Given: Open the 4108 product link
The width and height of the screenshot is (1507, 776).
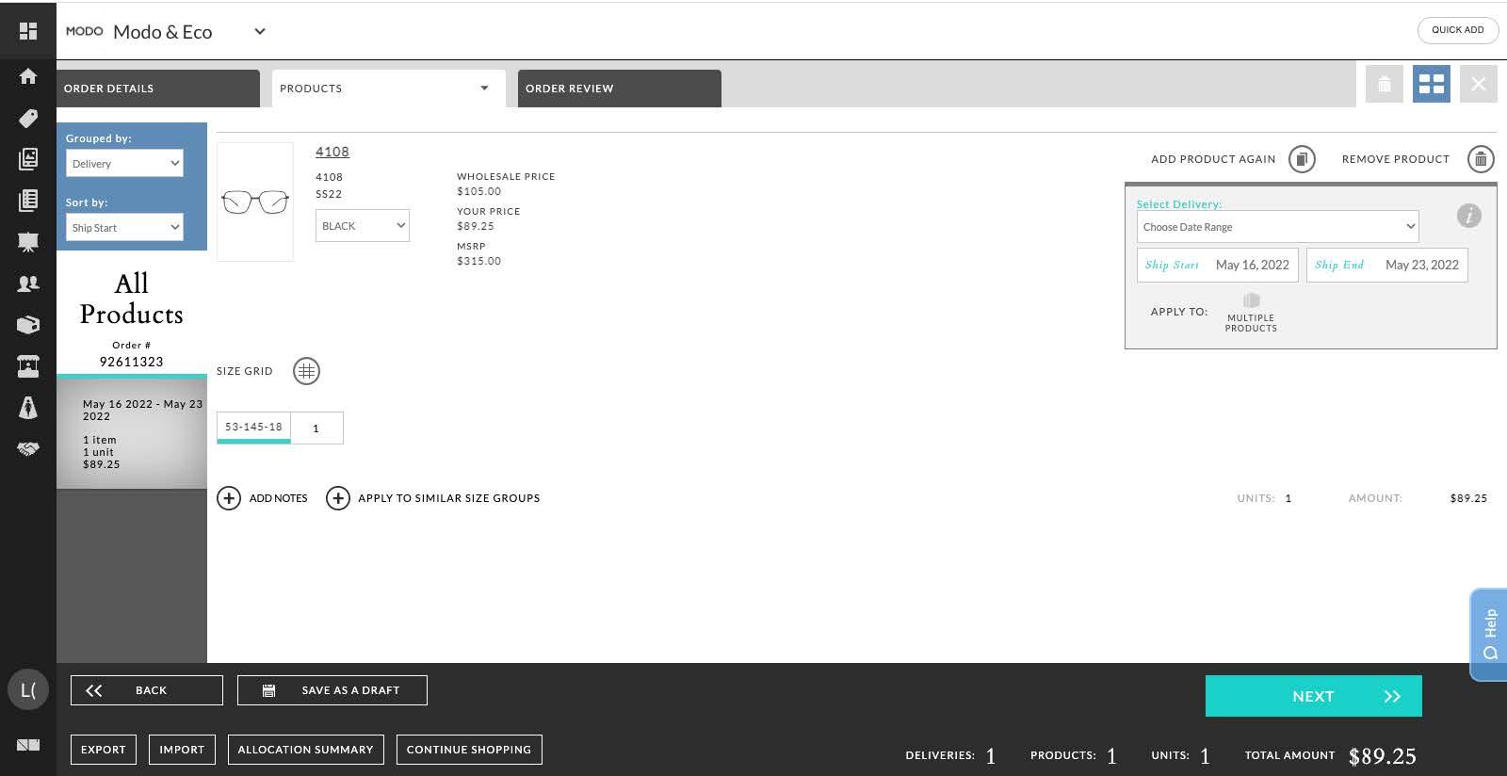Looking at the screenshot, I should pyautogui.click(x=332, y=152).
